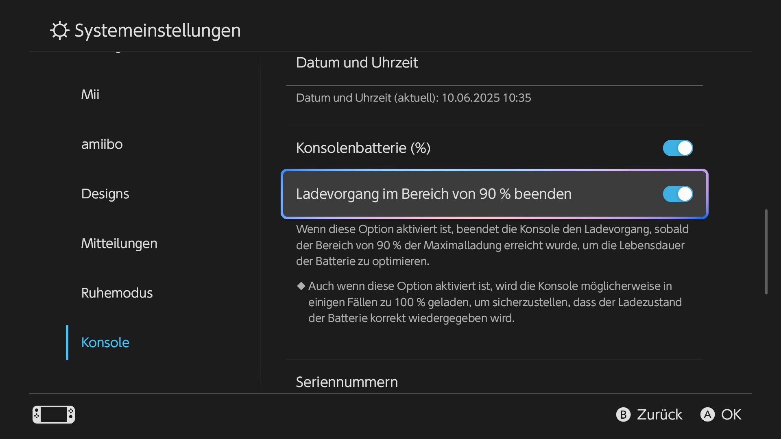Go to Mitteilungen settings
Screen dimensions: 781x439
pyautogui.click(x=119, y=243)
